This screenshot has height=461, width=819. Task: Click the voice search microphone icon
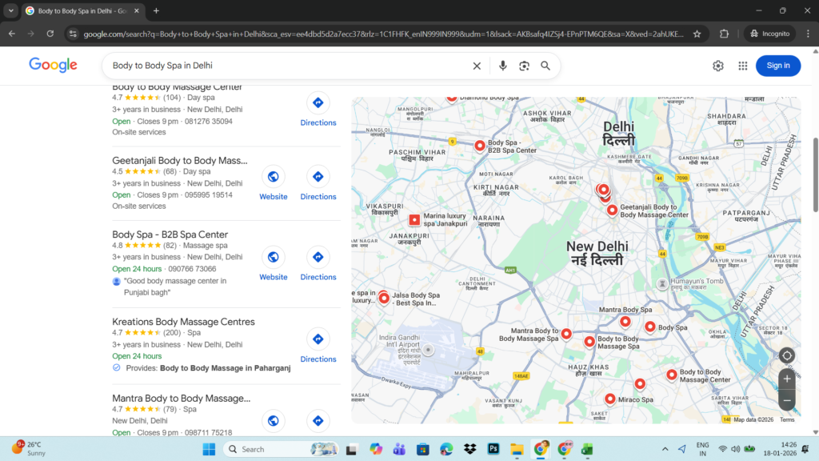click(x=503, y=66)
